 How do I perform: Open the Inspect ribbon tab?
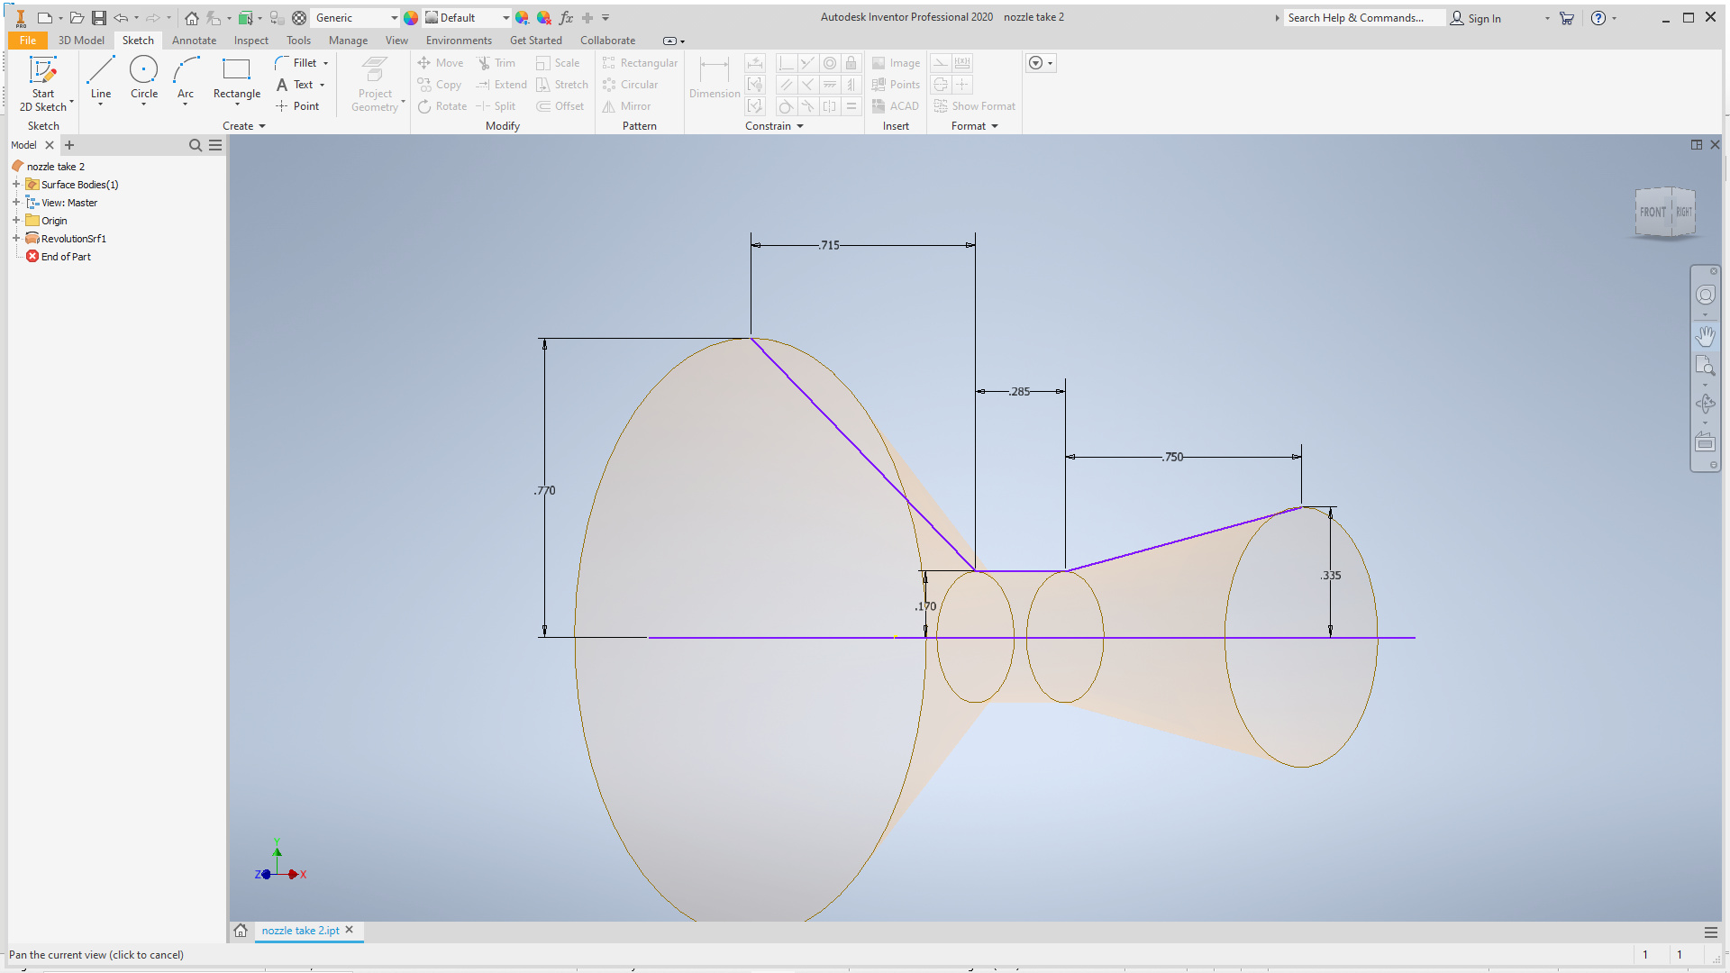click(x=250, y=41)
